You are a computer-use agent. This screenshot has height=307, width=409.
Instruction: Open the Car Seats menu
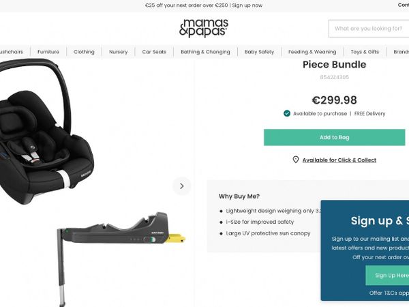pyautogui.click(x=154, y=52)
